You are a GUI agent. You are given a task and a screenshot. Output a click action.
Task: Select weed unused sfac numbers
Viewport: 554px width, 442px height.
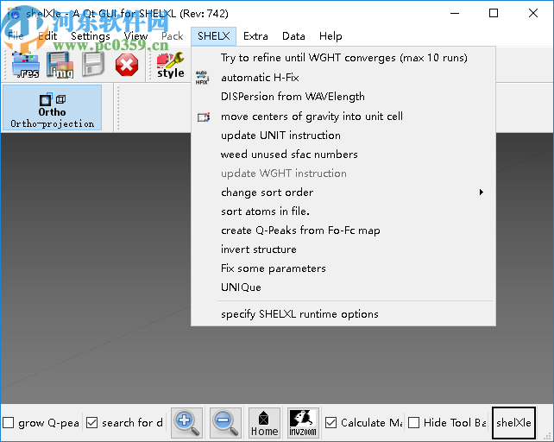coord(343,155)
